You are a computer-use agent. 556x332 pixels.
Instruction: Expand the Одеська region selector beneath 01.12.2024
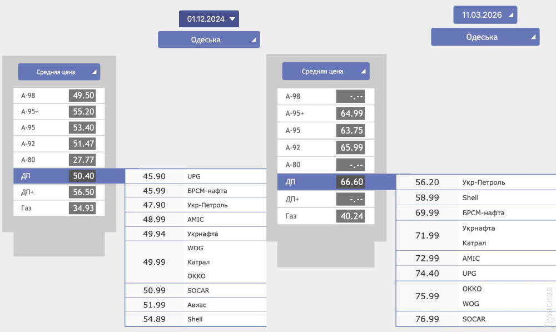[209, 39]
